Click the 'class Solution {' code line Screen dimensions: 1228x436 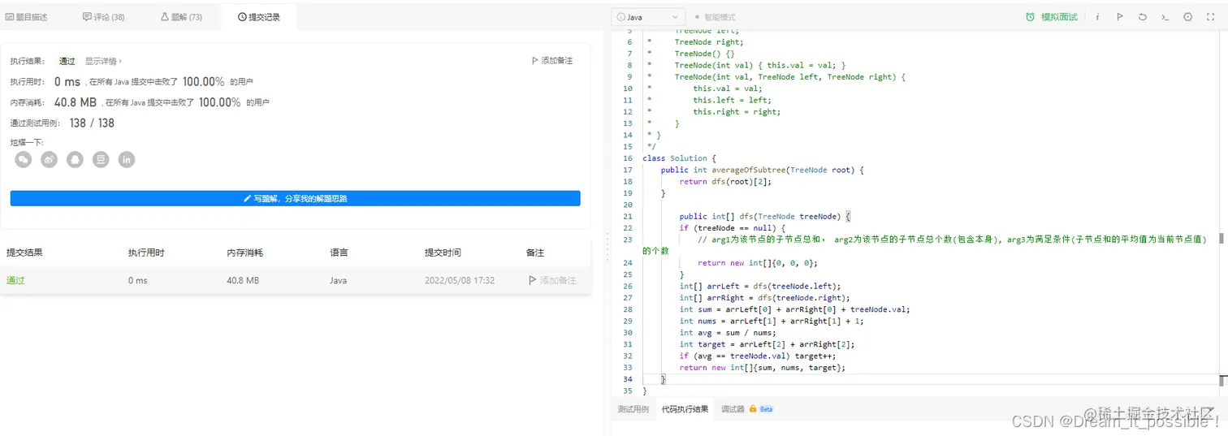point(679,158)
